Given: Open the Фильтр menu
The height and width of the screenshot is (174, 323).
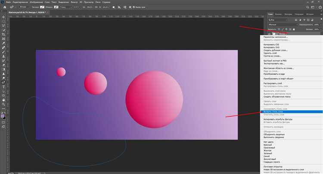Looking at the screenshot, I should 74,2.
